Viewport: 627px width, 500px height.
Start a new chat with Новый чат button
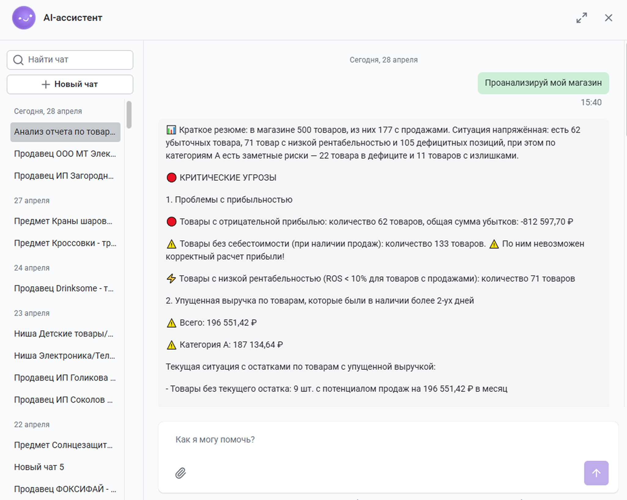tap(70, 84)
